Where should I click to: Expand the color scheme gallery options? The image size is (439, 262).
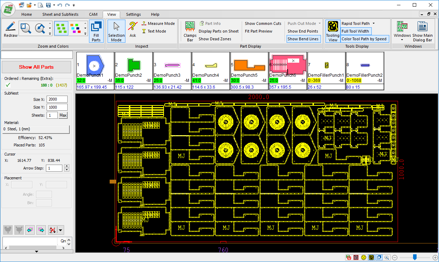(85, 34)
